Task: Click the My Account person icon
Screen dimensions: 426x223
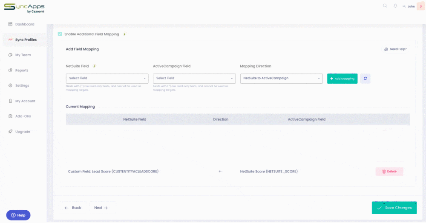Action: pos(10,101)
